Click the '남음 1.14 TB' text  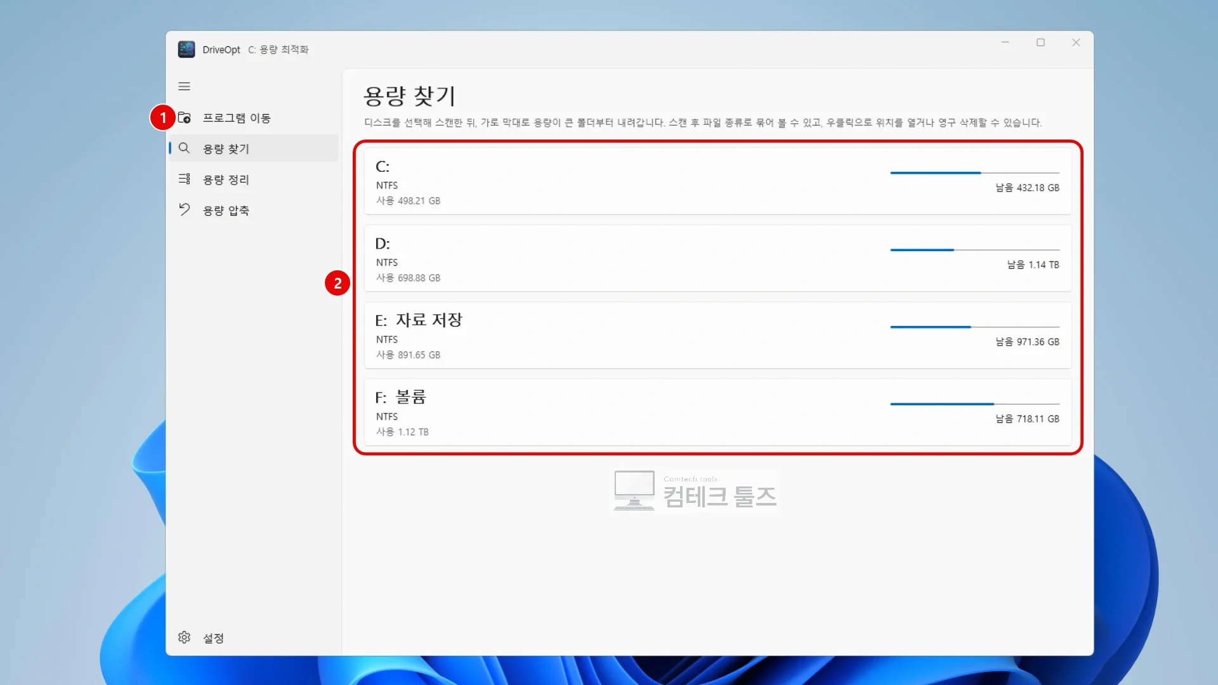pyautogui.click(x=1033, y=264)
